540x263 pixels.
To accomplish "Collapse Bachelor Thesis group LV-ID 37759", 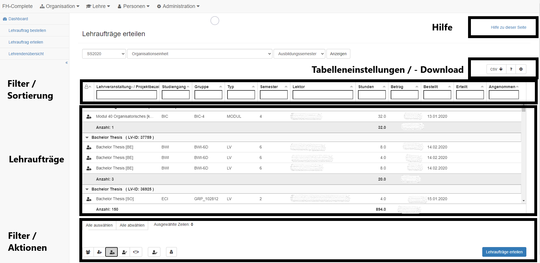I will pyautogui.click(x=87, y=137).
